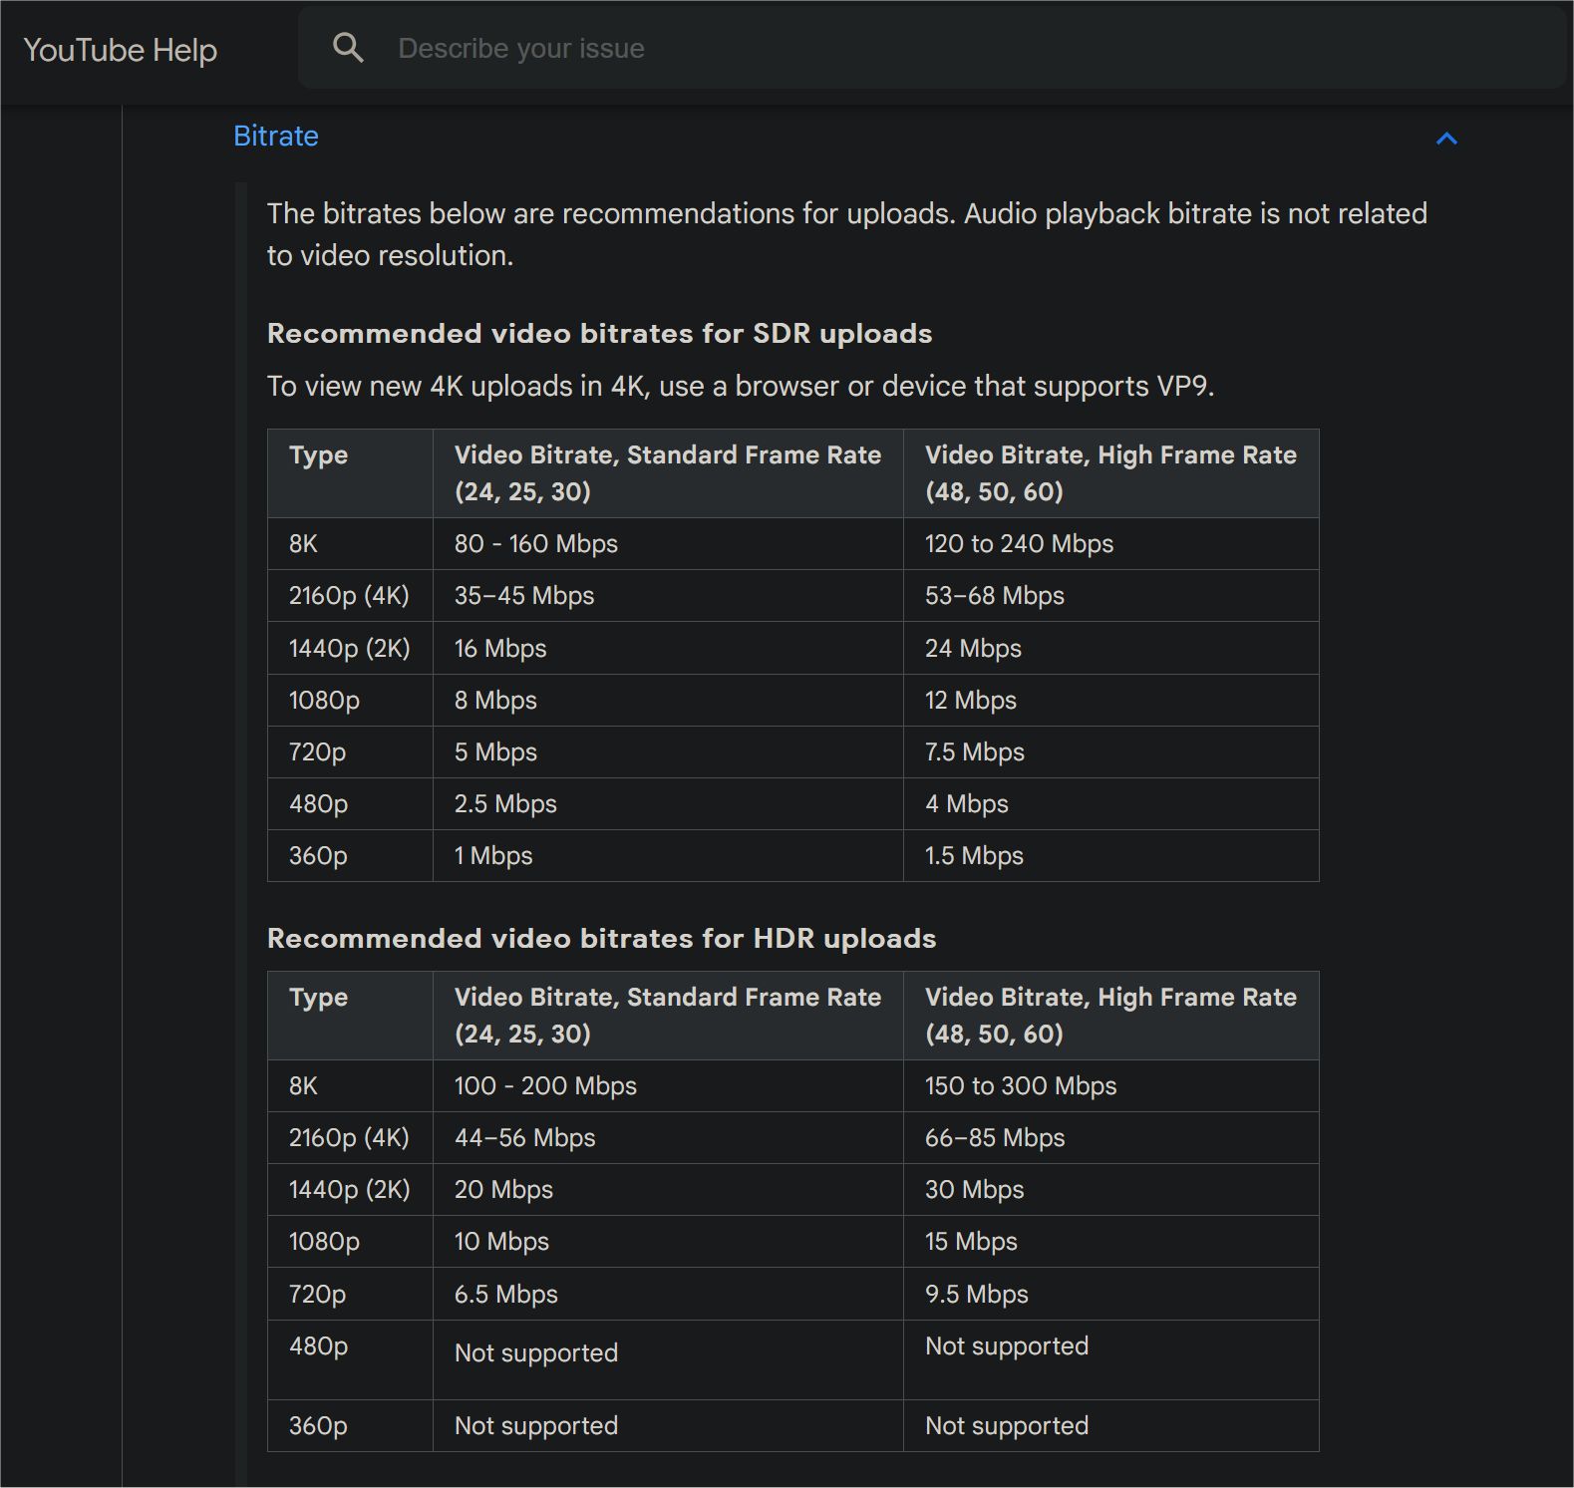1574x1488 pixels.
Task: Select the '53–68 Mbps' SDR cell
Action: (994, 595)
